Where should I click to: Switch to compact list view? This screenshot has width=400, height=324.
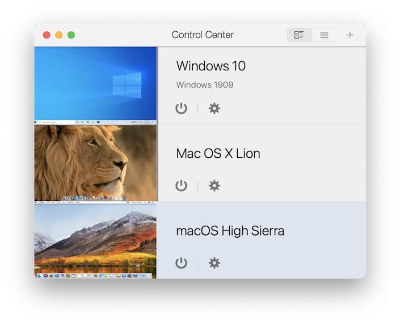[324, 35]
